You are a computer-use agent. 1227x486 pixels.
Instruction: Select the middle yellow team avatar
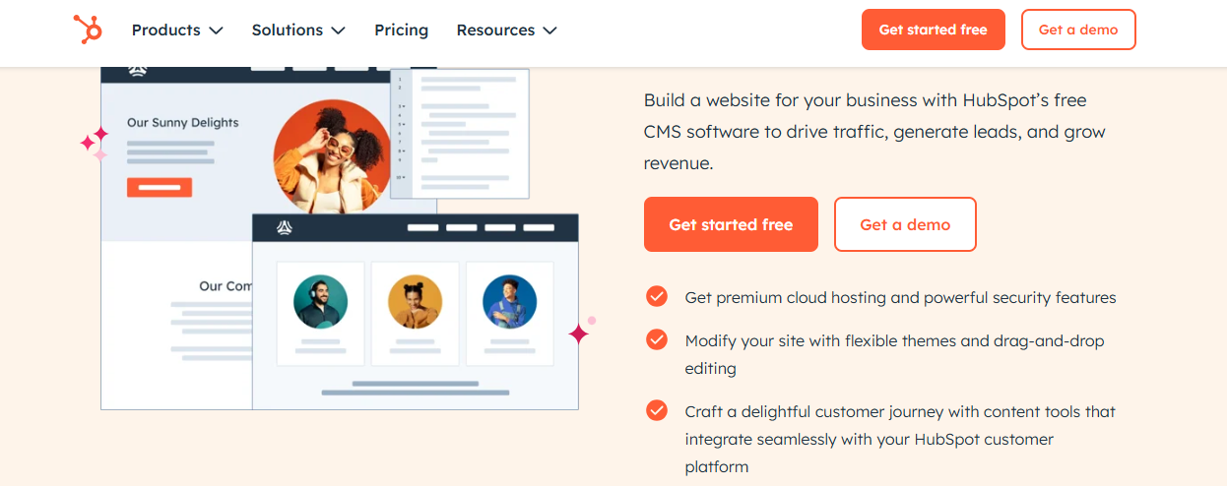tap(415, 301)
